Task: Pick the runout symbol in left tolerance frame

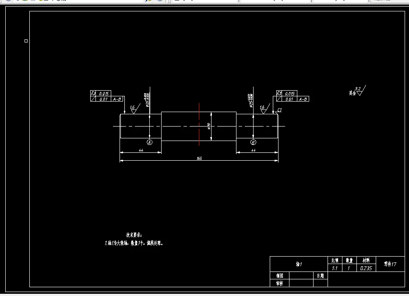Action: point(93,99)
